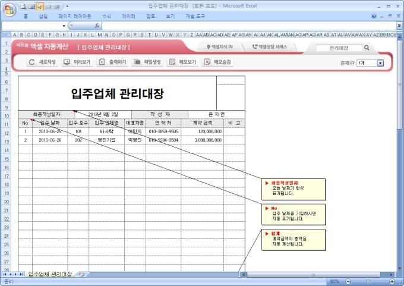Image resolution: width=404 pixels, height=286 pixels.
Task: Select the cell with 2013-06-26
Action: tap(50, 140)
